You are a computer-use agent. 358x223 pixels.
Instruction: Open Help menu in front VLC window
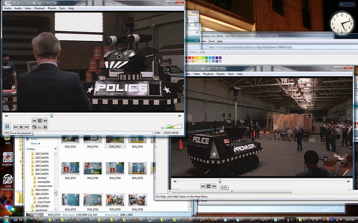(71, 8)
